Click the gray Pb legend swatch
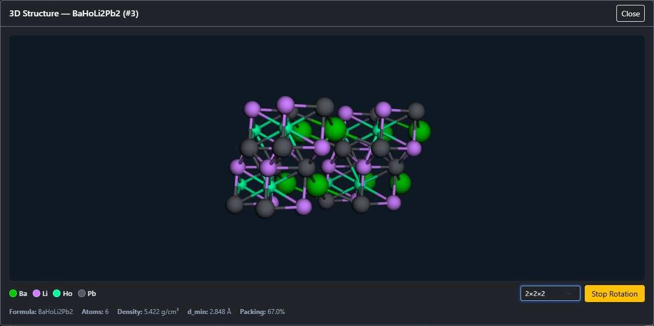 pyautogui.click(x=82, y=293)
